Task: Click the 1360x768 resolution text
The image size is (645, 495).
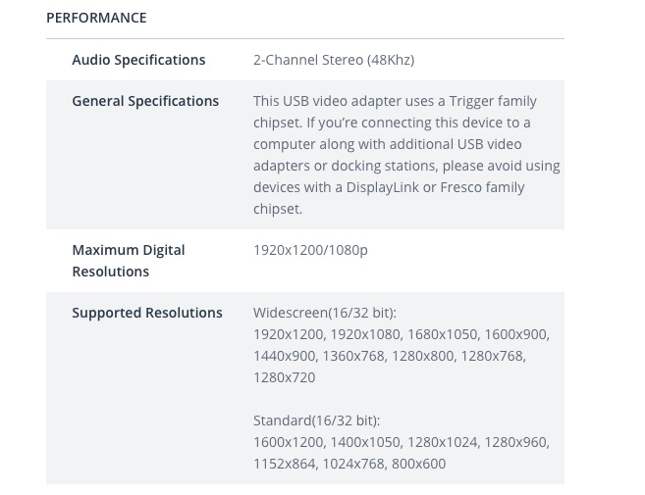Action: pos(353,356)
